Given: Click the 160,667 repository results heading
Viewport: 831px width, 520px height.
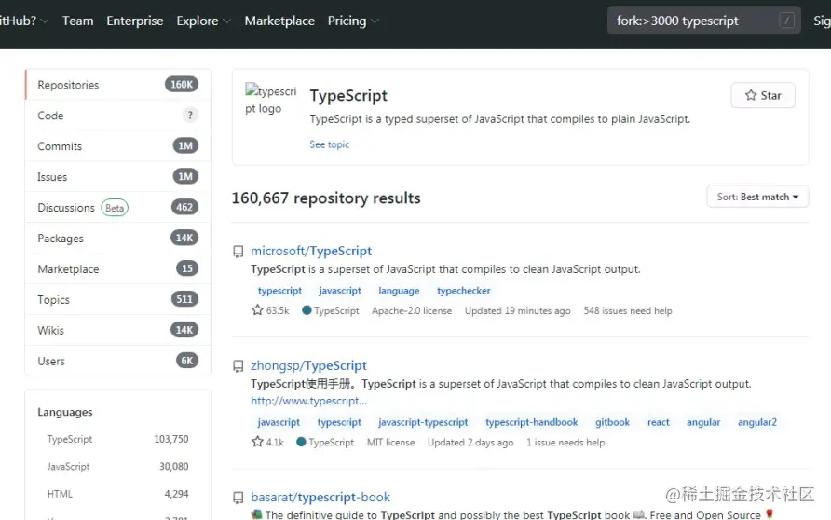Looking at the screenshot, I should tap(326, 198).
